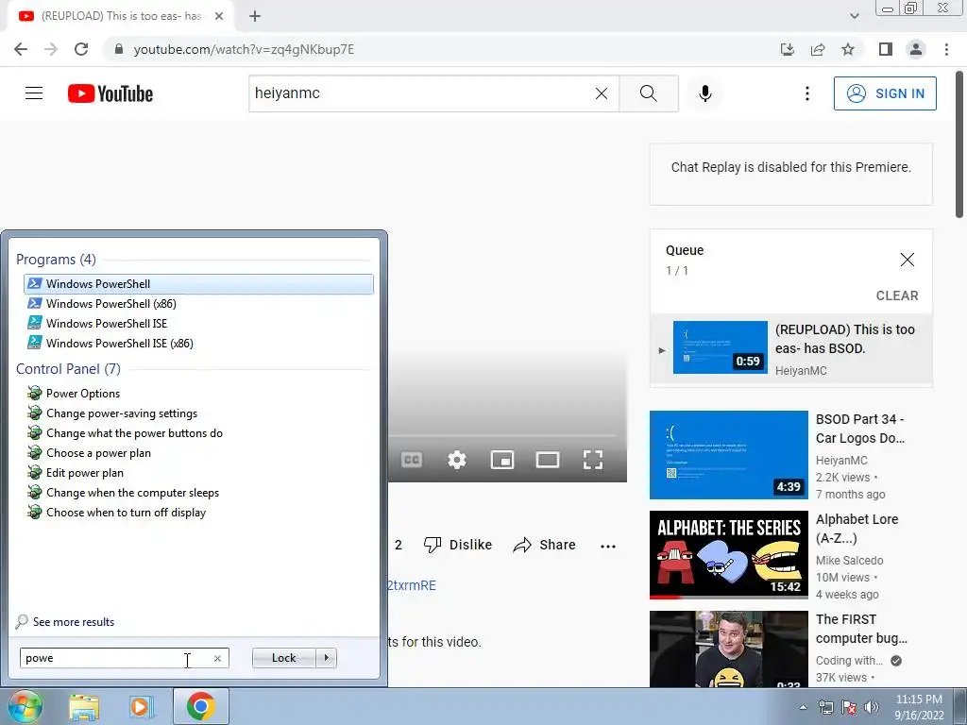Click the page vertical scrollbar

pyautogui.click(x=959, y=144)
